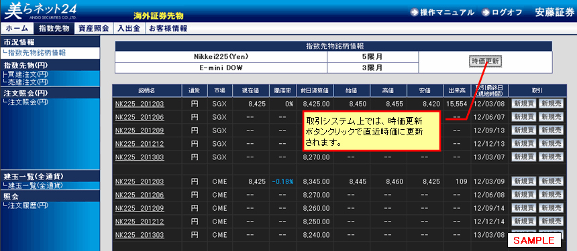Switch to the 指数先物 tab
The width and height of the screenshot is (577, 251).
(54, 29)
